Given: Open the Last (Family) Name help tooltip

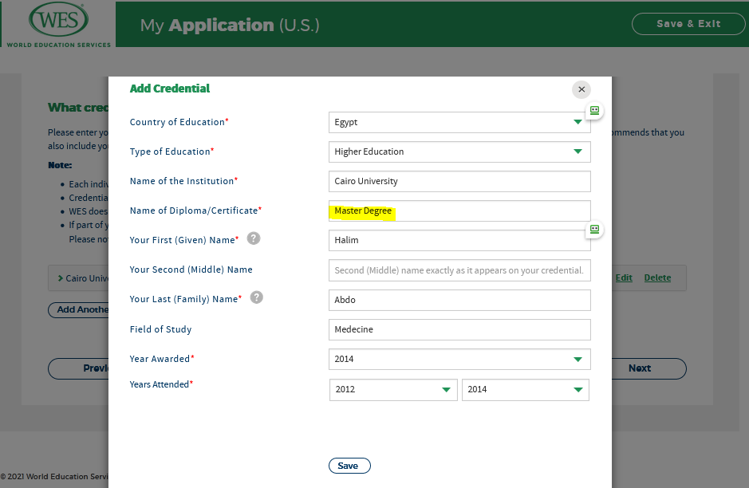Looking at the screenshot, I should coord(255,297).
